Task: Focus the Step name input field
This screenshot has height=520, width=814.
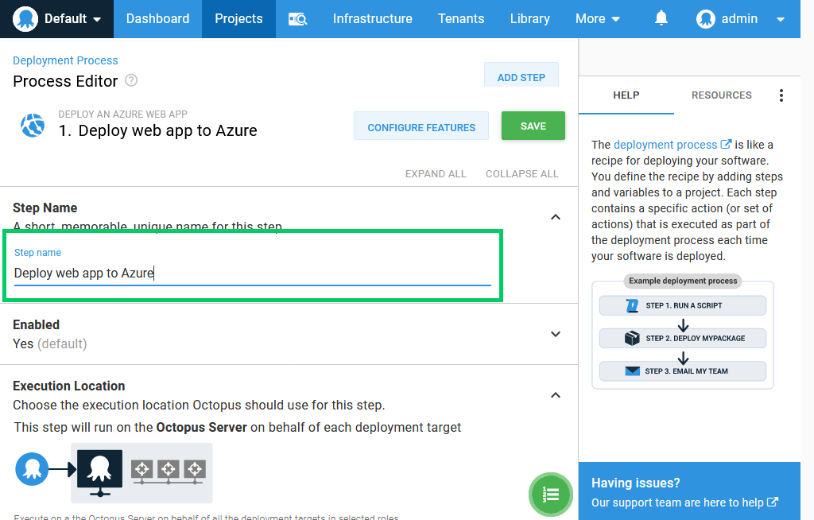Action: [252, 274]
